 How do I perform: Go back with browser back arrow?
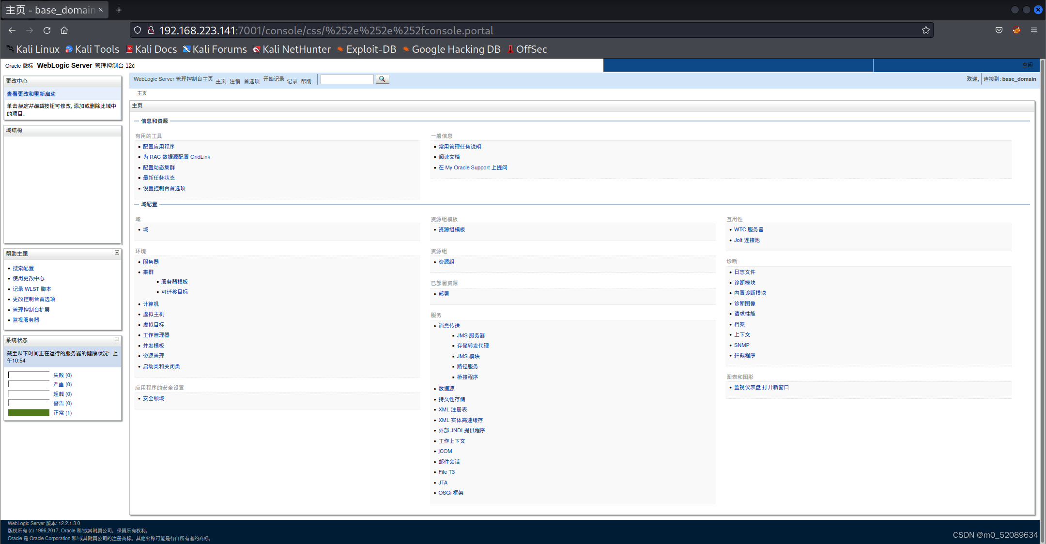pos(12,30)
